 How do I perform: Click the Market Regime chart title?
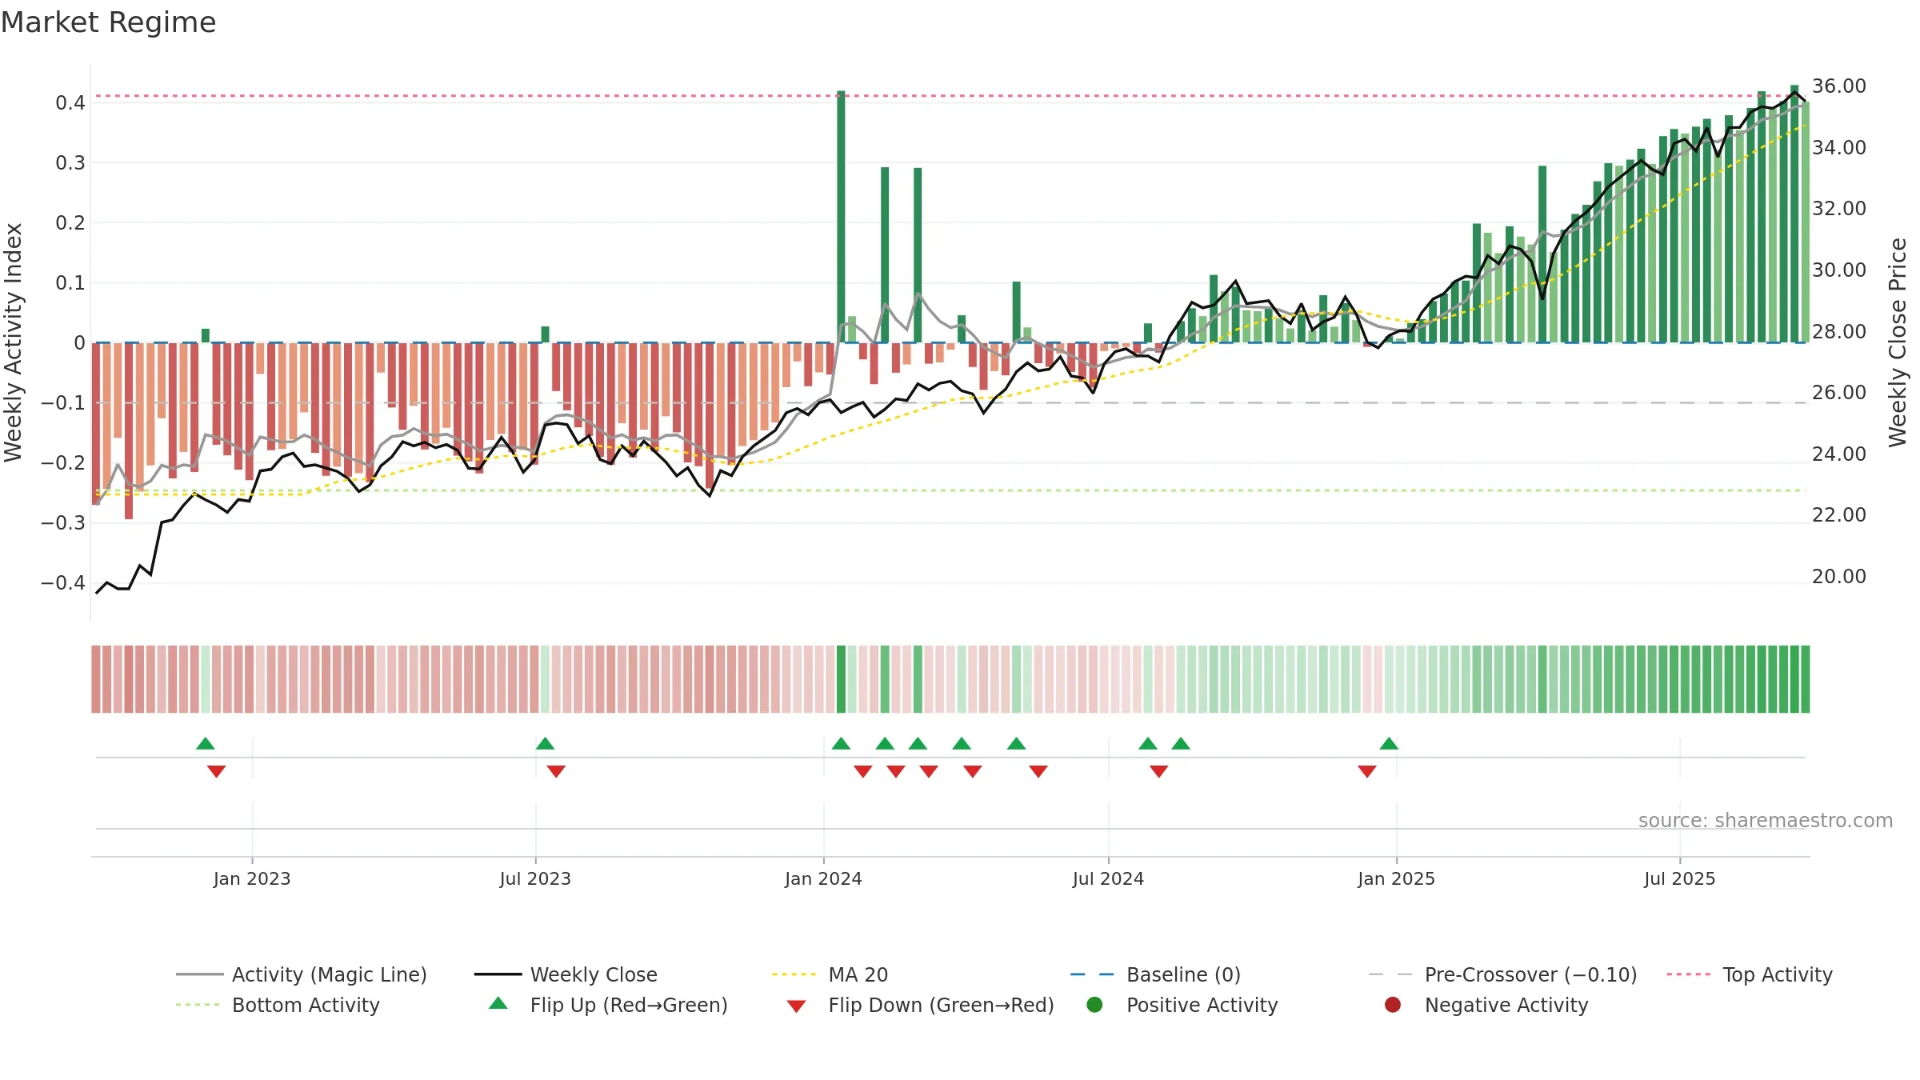[x=108, y=22]
